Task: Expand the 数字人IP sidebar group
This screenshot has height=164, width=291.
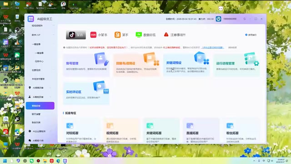Action: pyautogui.click(x=40, y=35)
